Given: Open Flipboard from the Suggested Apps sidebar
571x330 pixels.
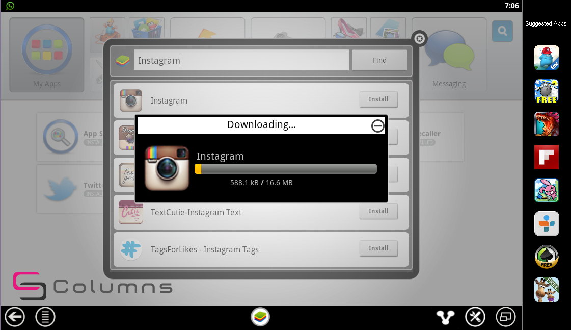Looking at the screenshot, I should click(546, 157).
